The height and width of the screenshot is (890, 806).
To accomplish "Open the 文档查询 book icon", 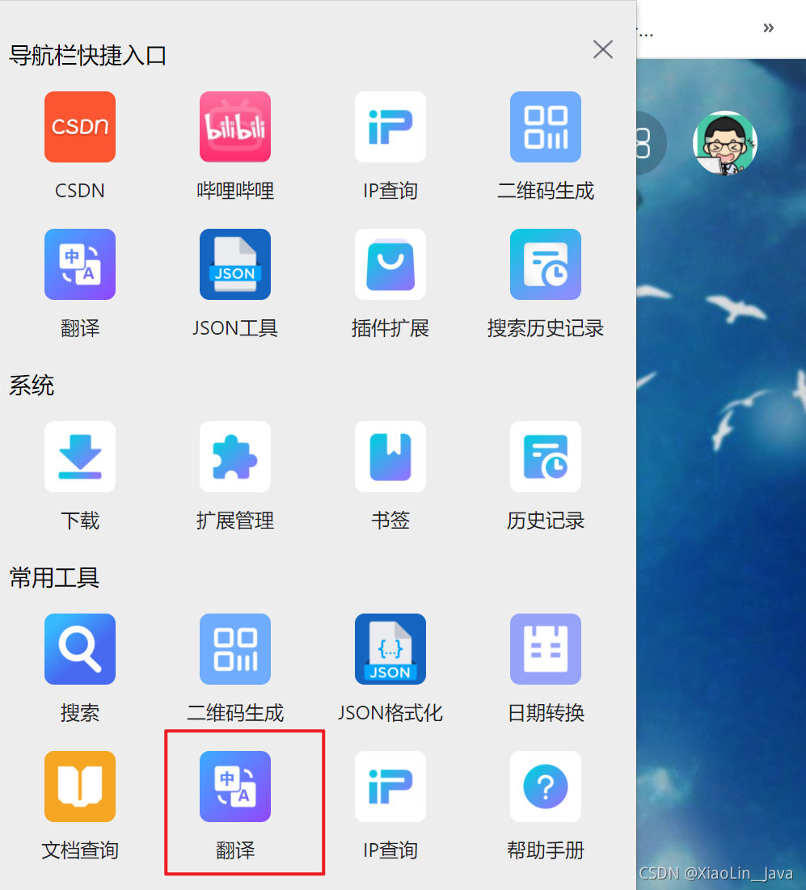I will pos(80,787).
